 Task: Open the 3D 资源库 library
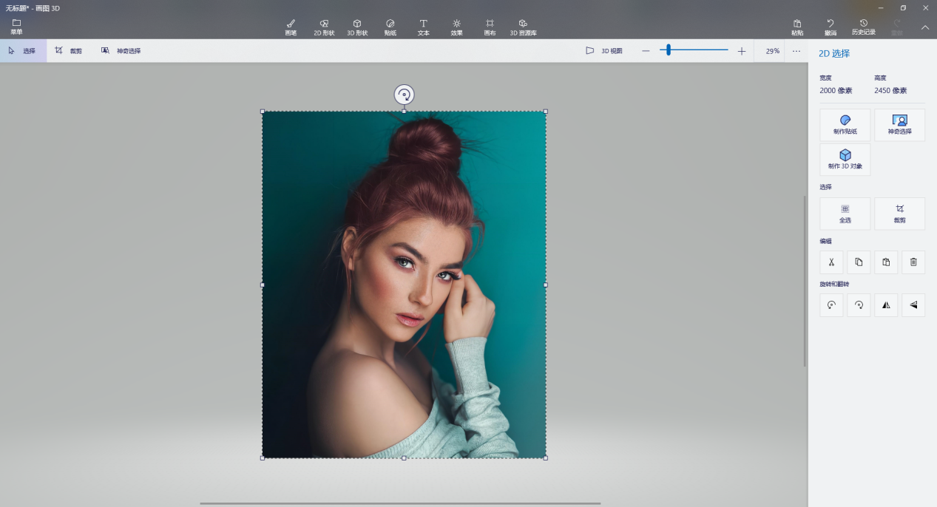pos(523,27)
